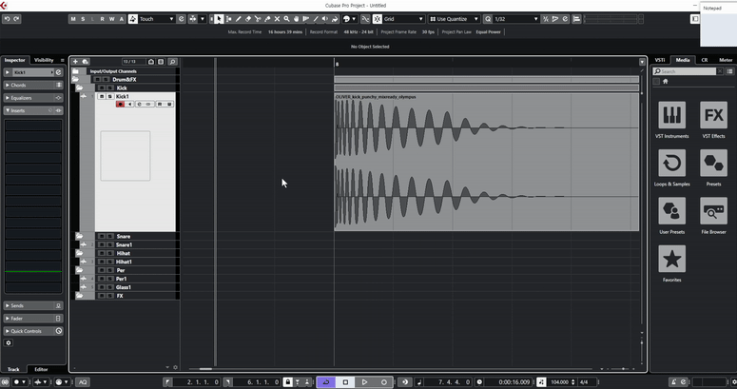Select the Range Selection tool
The image size is (737, 389).
[x=228, y=19]
